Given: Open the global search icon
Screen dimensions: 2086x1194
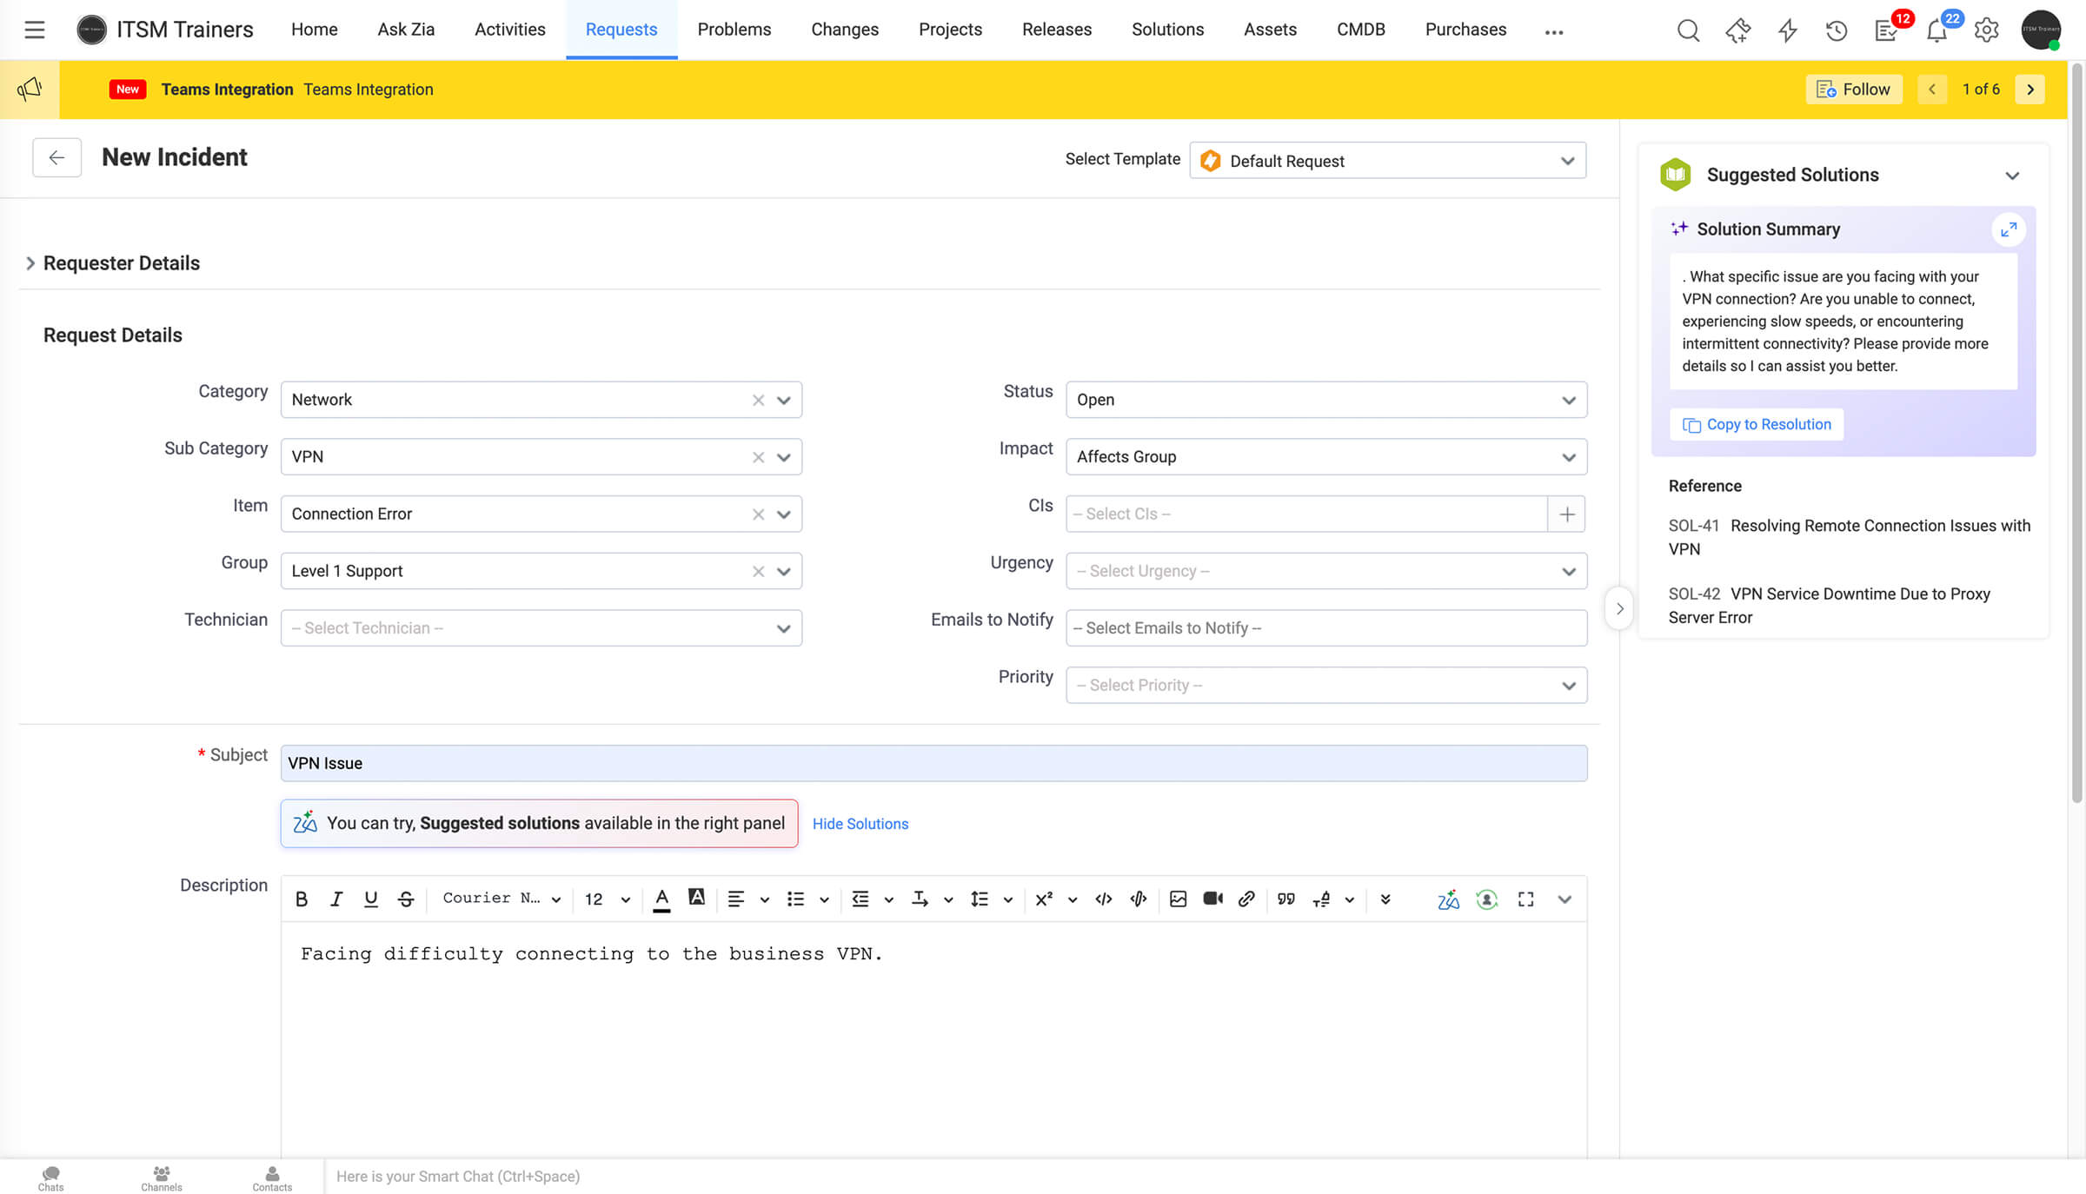Looking at the screenshot, I should click(x=1689, y=30).
